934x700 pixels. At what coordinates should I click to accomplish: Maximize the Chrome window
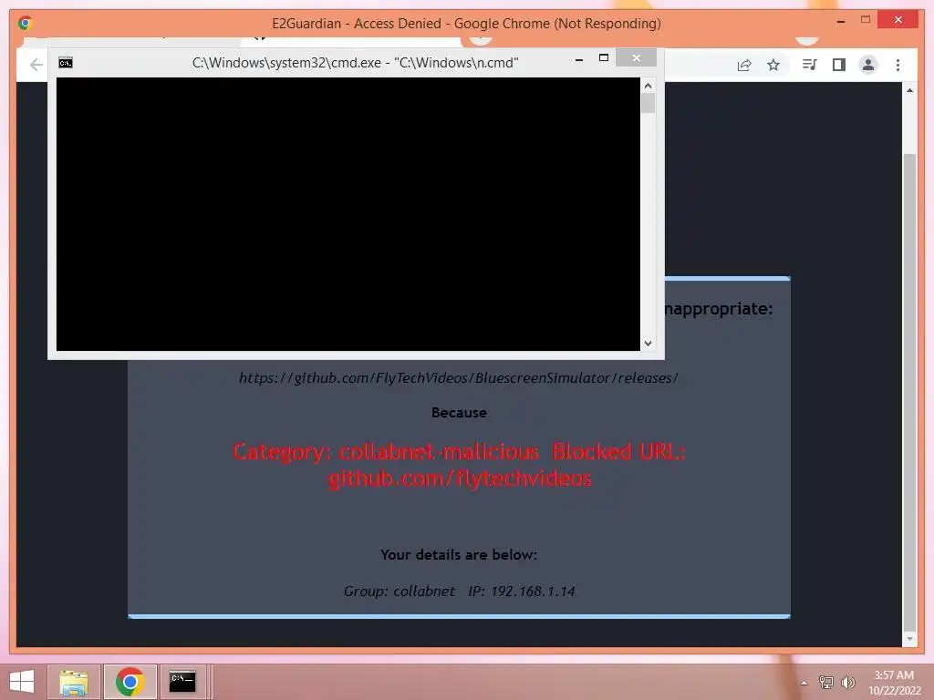tap(866, 20)
